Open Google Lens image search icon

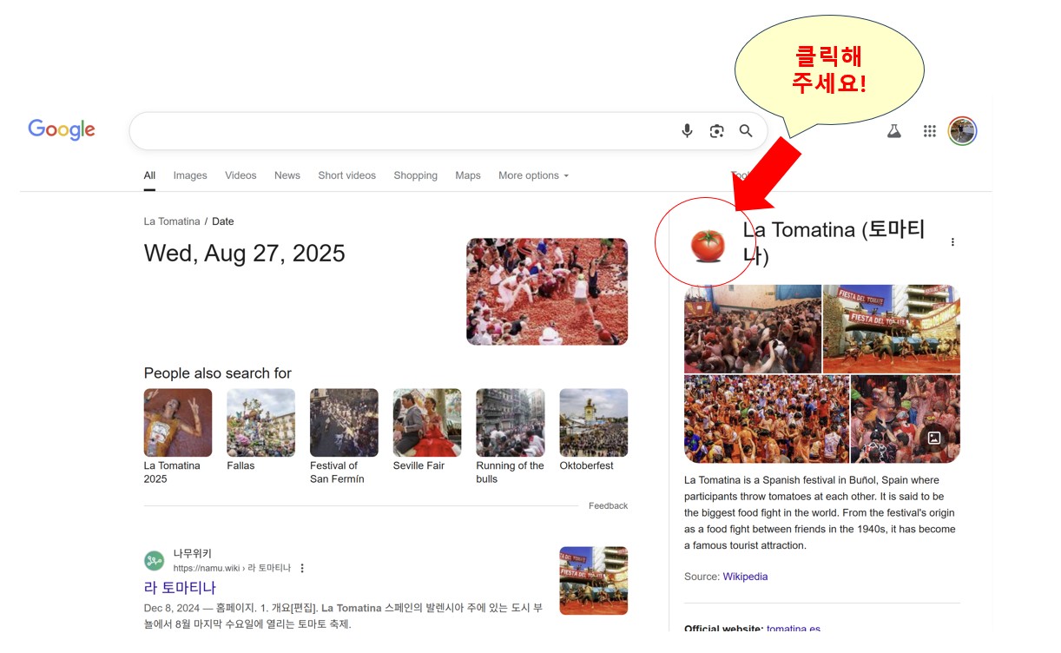tap(716, 131)
